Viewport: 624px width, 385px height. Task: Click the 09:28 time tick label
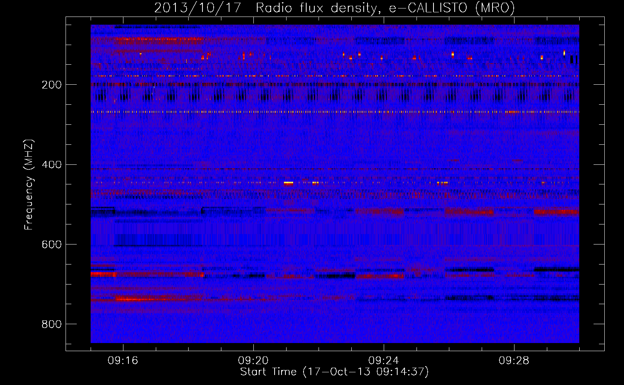[514, 361]
